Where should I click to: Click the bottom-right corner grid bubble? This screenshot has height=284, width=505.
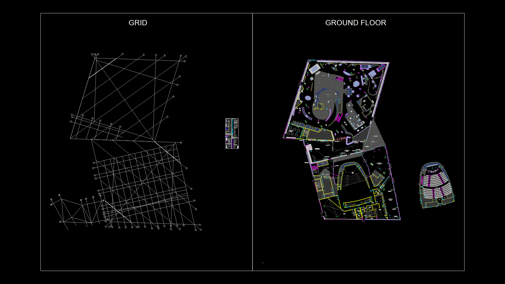201,230
